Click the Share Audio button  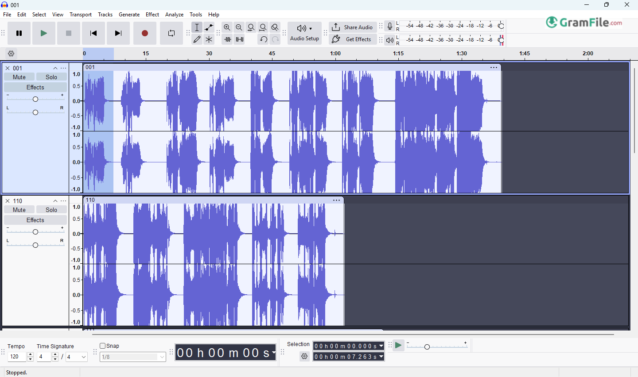tap(353, 27)
